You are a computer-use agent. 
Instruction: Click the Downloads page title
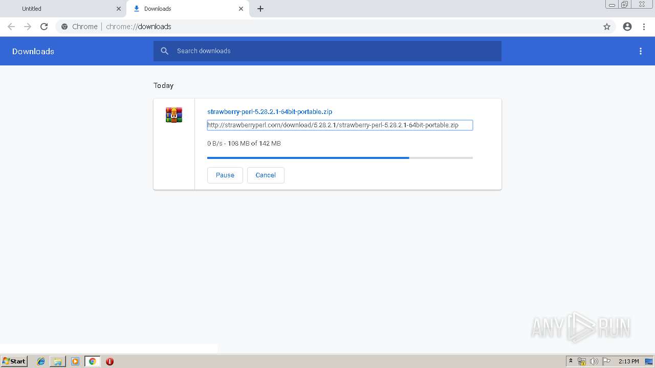pos(33,51)
